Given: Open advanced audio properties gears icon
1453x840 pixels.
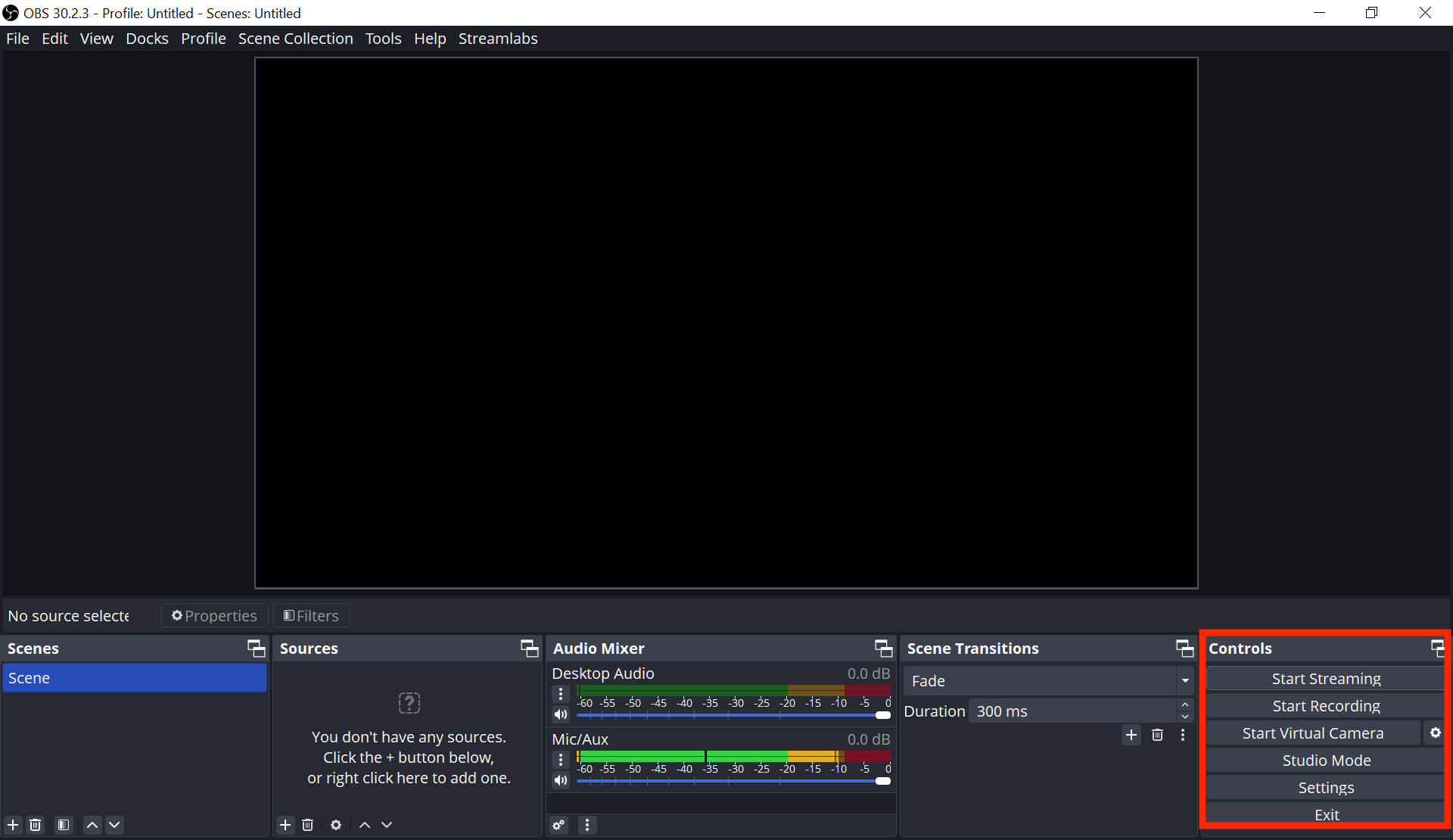Looking at the screenshot, I should click(559, 825).
